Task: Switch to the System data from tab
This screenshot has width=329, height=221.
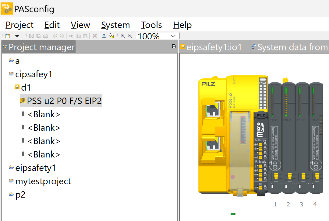Action: point(290,47)
